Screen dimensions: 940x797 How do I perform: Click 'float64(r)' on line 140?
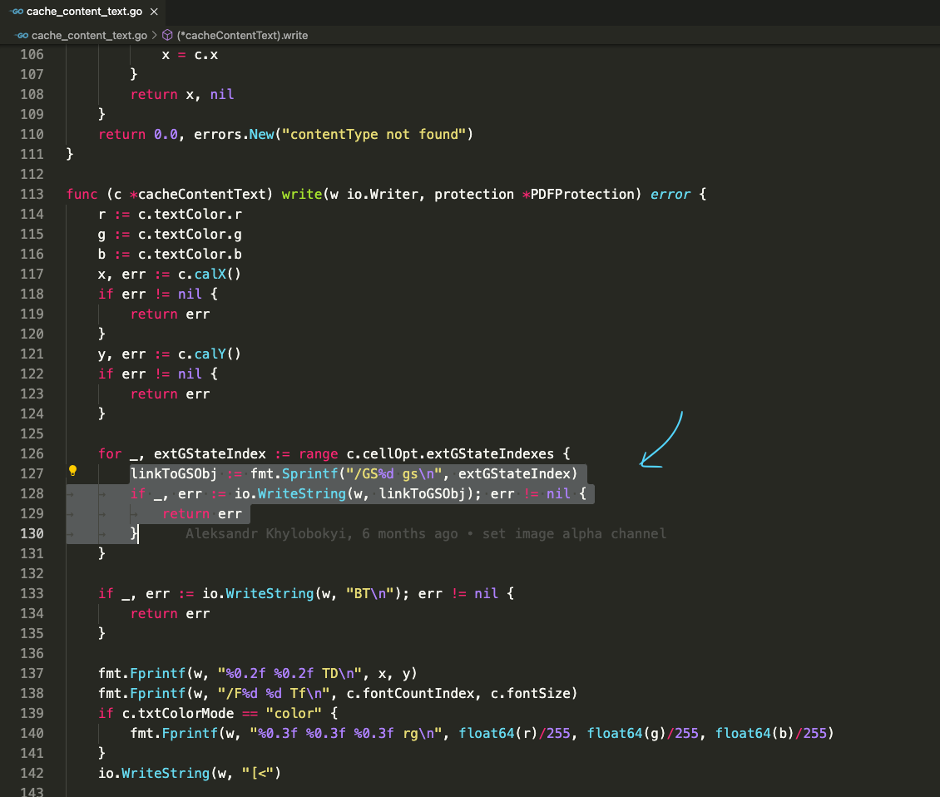coord(498,734)
